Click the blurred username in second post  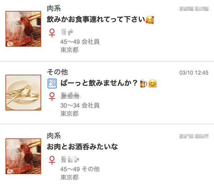tap(70, 95)
